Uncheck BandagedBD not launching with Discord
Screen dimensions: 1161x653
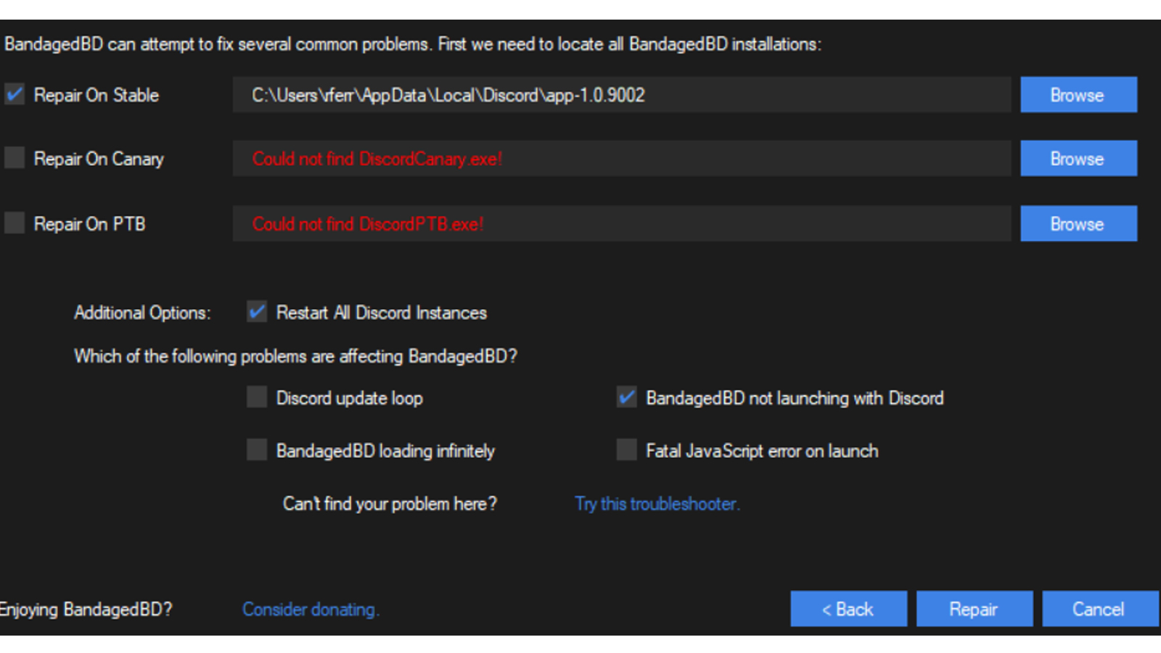click(x=627, y=397)
